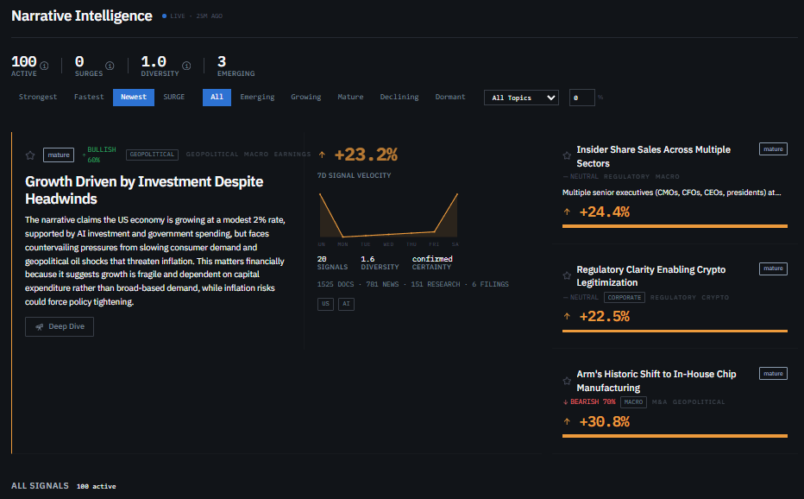Star the Arm's Historic Shift narrative
This screenshot has height=499, width=804.
tap(567, 381)
